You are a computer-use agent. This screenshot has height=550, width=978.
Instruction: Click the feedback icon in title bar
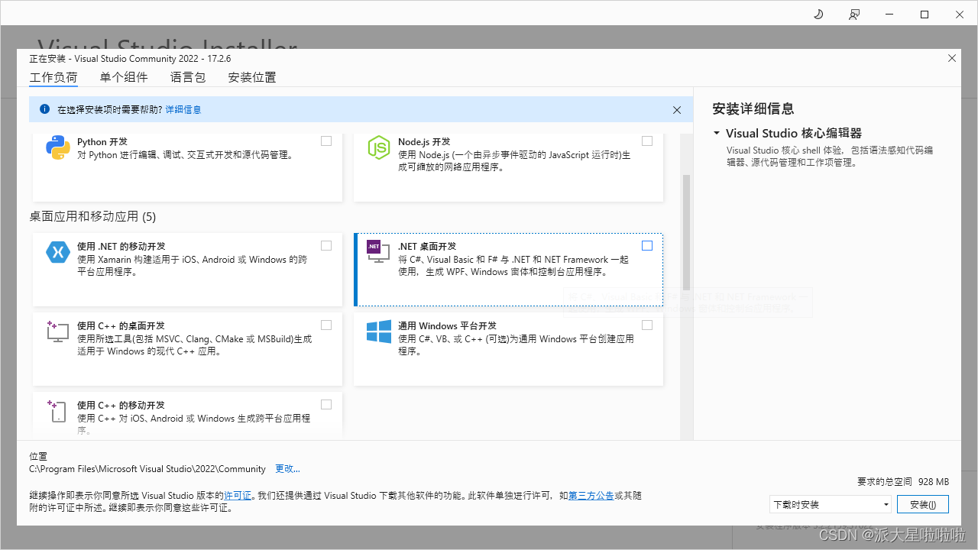tap(854, 14)
